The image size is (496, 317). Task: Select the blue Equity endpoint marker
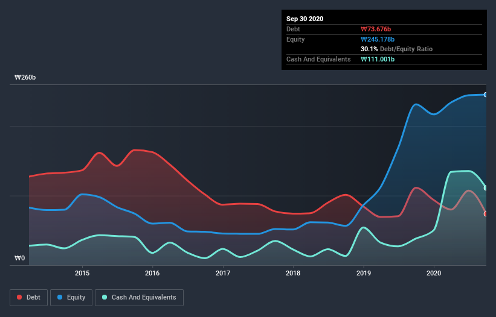tap(486, 95)
